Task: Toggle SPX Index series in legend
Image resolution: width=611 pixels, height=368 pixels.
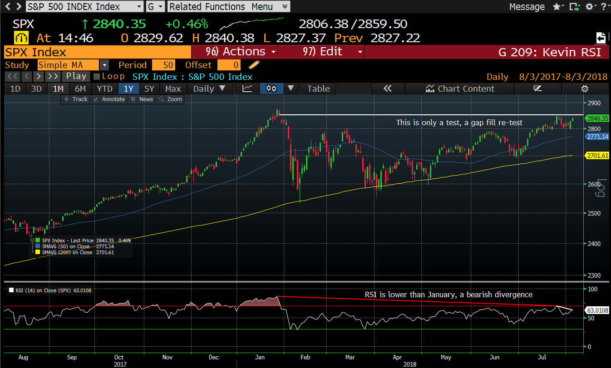Action: 38,240
